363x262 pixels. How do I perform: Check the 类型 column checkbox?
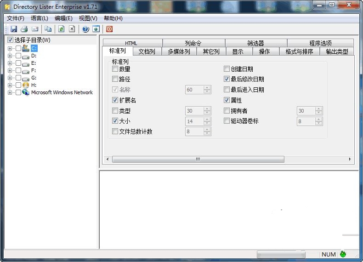click(x=115, y=110)
